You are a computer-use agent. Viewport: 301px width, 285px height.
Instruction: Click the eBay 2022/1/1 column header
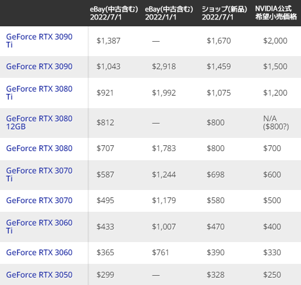[x=169, y=13]
